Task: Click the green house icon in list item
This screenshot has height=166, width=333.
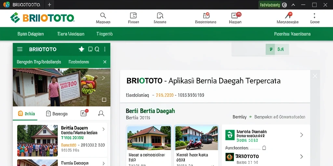Action: (x=230, y=135)
